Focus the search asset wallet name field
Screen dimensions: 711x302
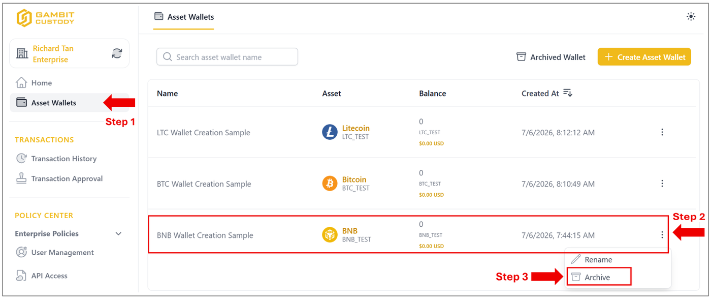227,57
